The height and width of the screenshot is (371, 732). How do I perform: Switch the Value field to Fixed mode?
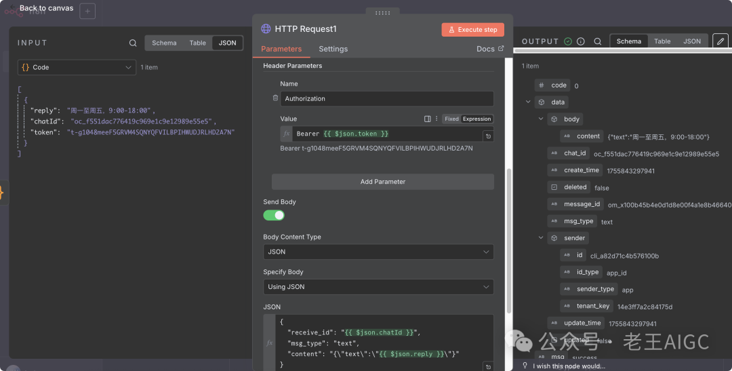(x=451, y=119)
